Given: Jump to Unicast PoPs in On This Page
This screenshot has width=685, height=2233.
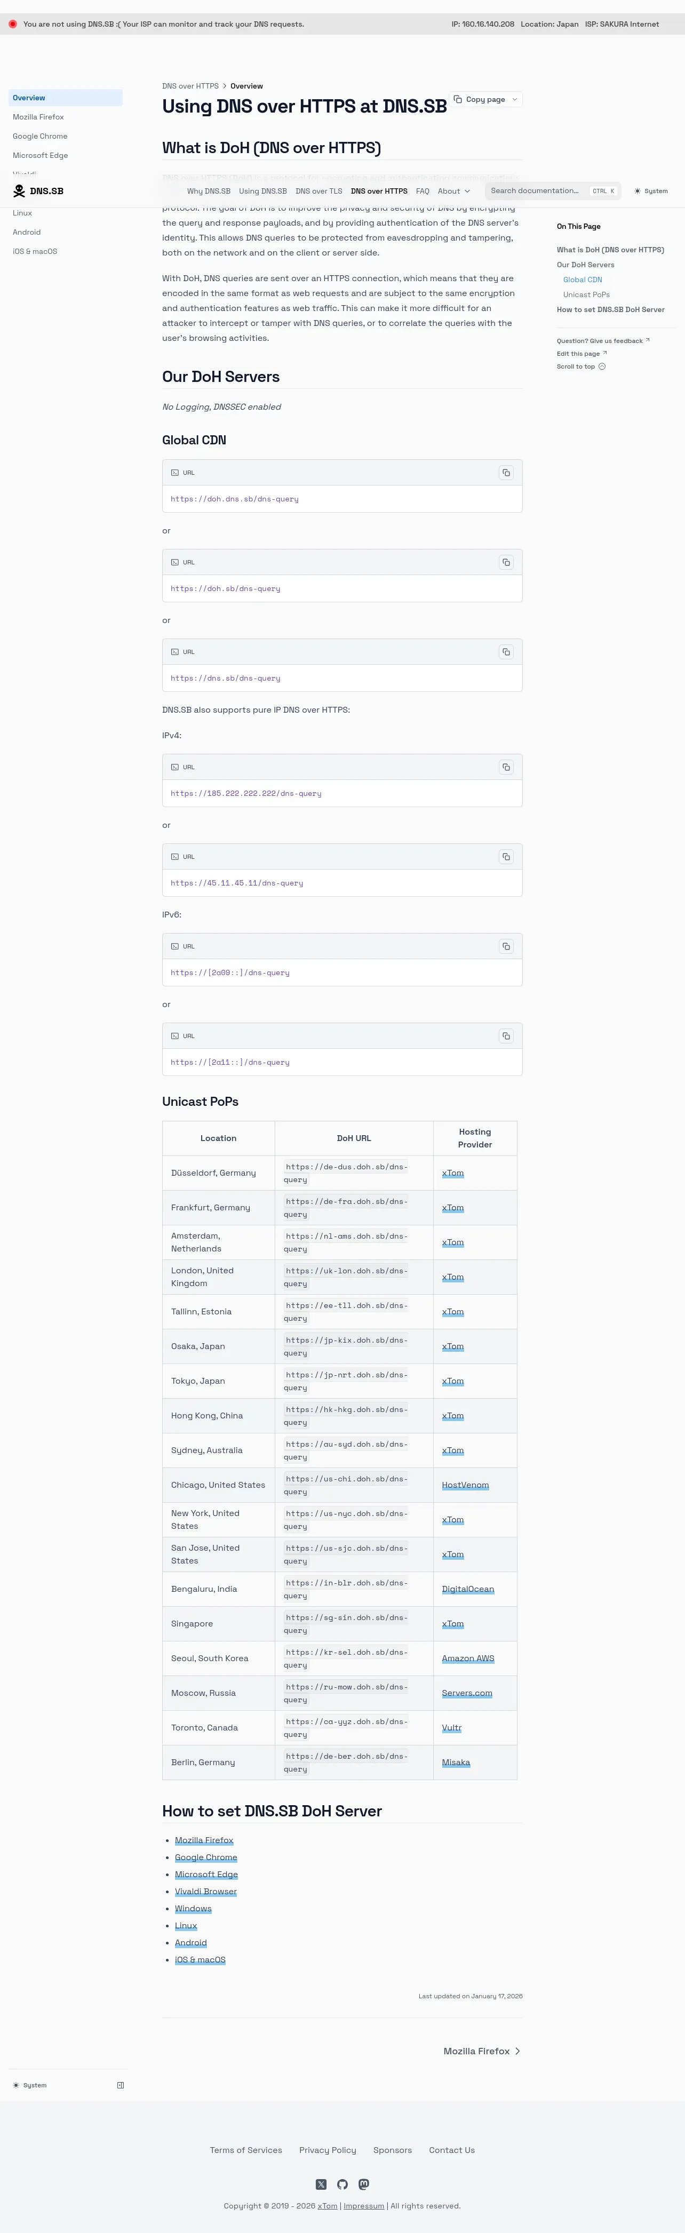Looking at the screenshot, I should pos(586,294).
